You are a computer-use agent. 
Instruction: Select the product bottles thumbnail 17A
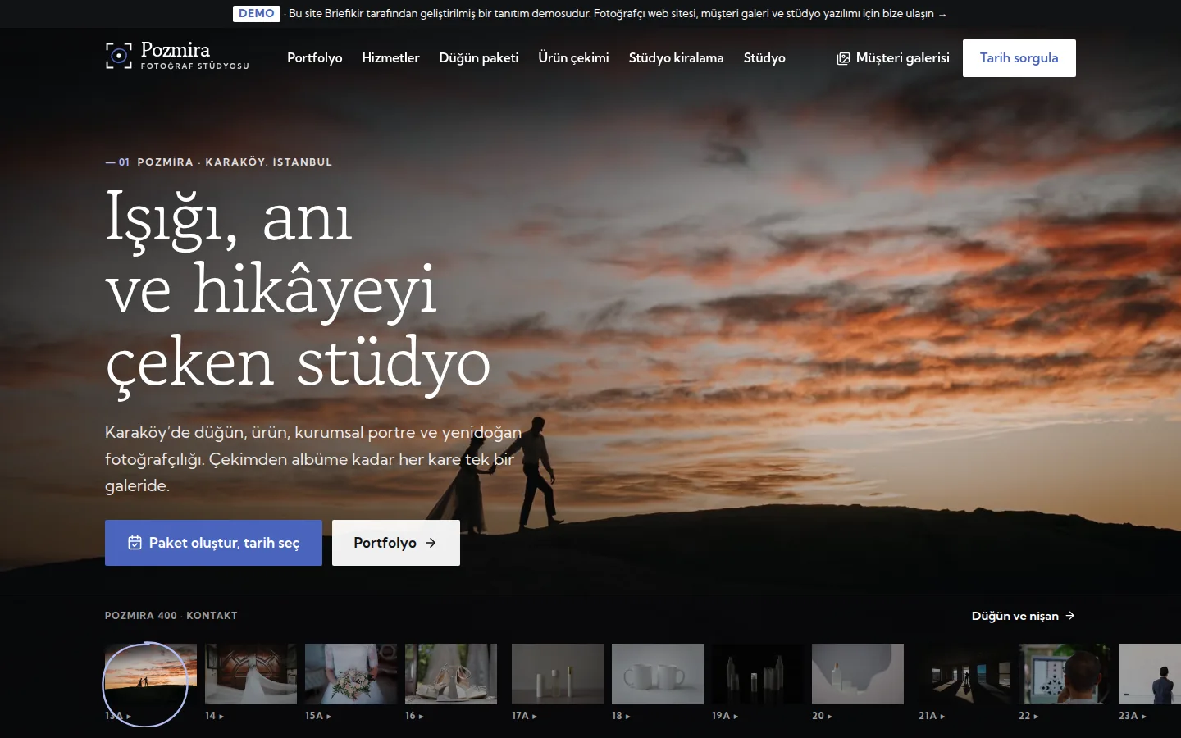pyautogui.click(x=558, y=674)
